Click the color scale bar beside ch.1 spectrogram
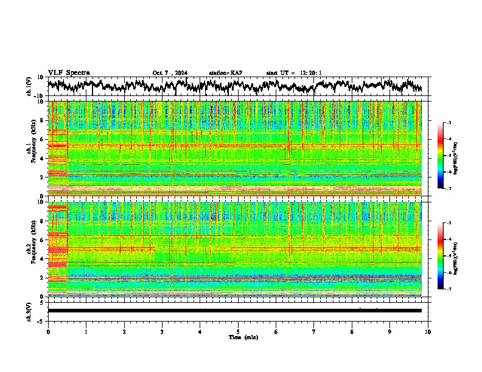 pos(440,156)
